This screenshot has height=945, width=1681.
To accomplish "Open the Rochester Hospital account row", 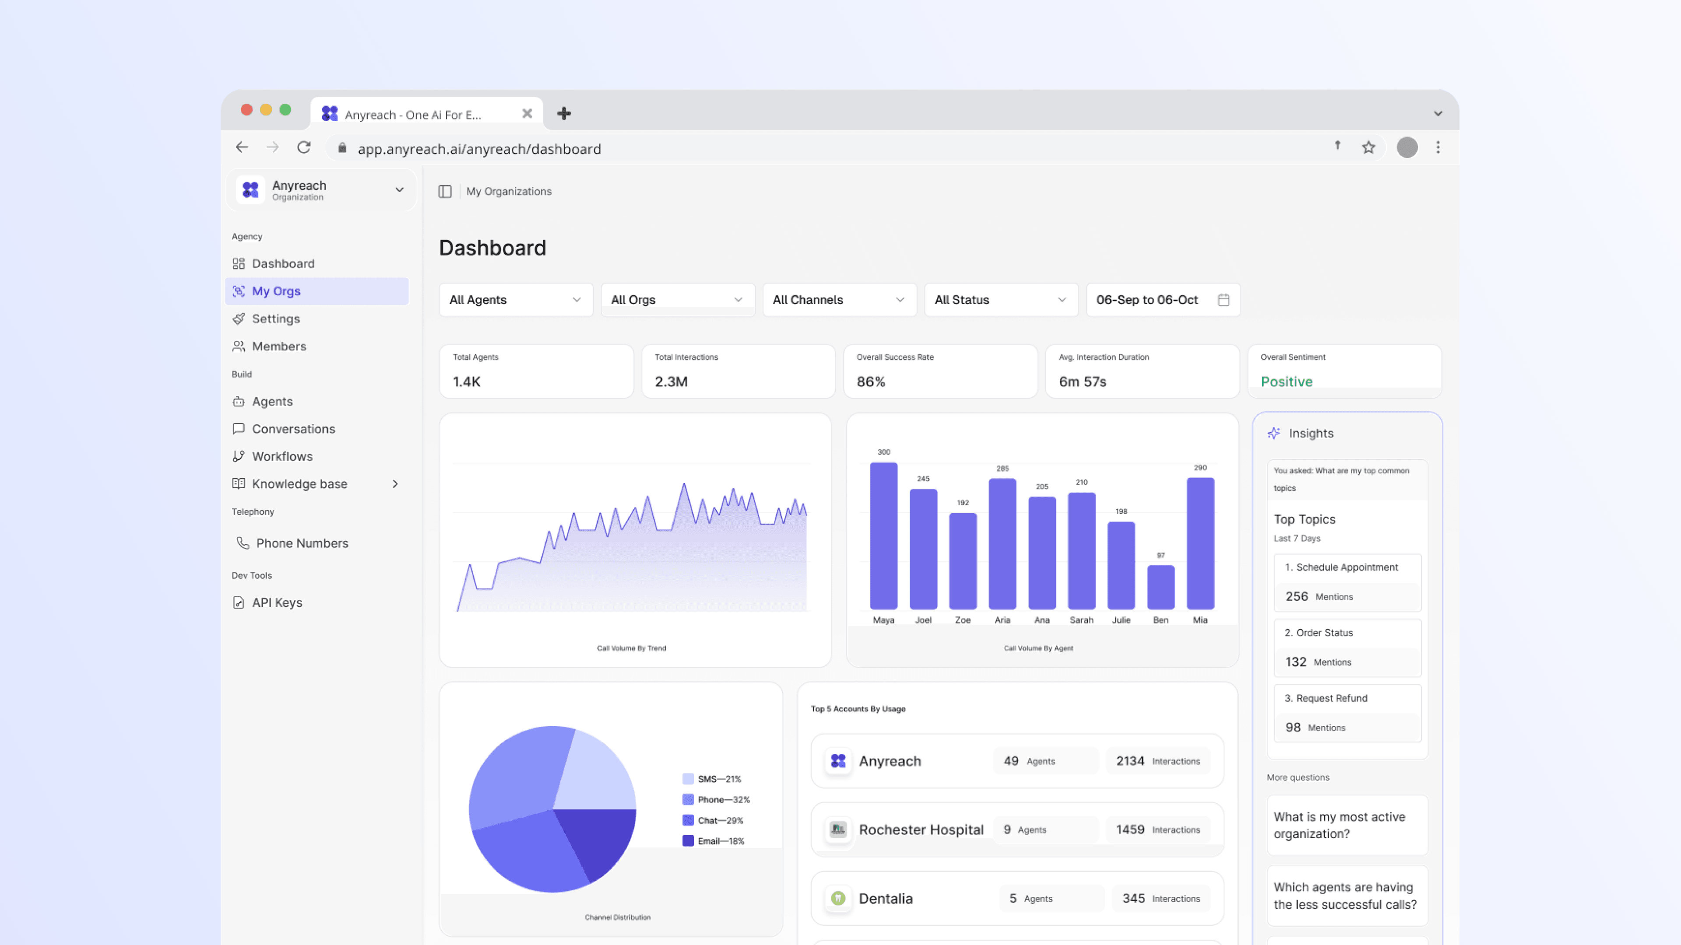I will (1017, 829).
